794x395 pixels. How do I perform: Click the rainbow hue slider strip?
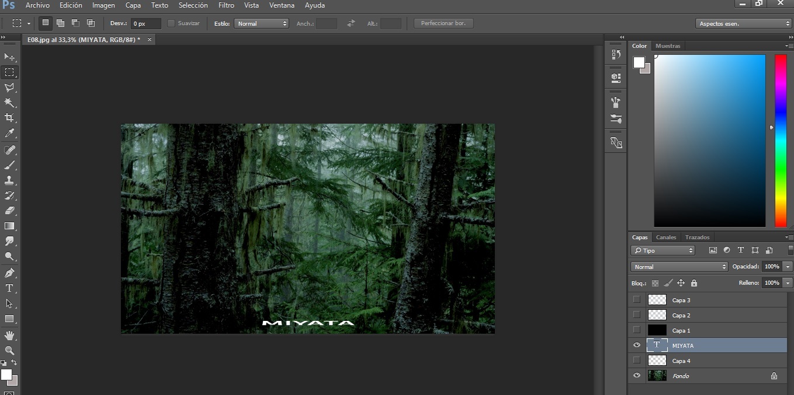click(x=780, y=140)
